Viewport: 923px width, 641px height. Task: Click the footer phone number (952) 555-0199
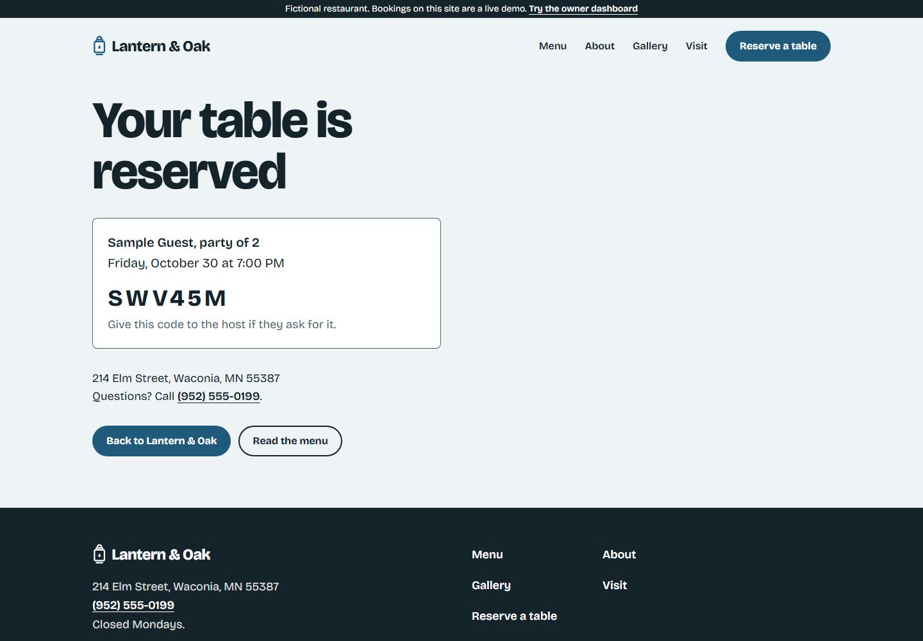[x=133, y=605]
